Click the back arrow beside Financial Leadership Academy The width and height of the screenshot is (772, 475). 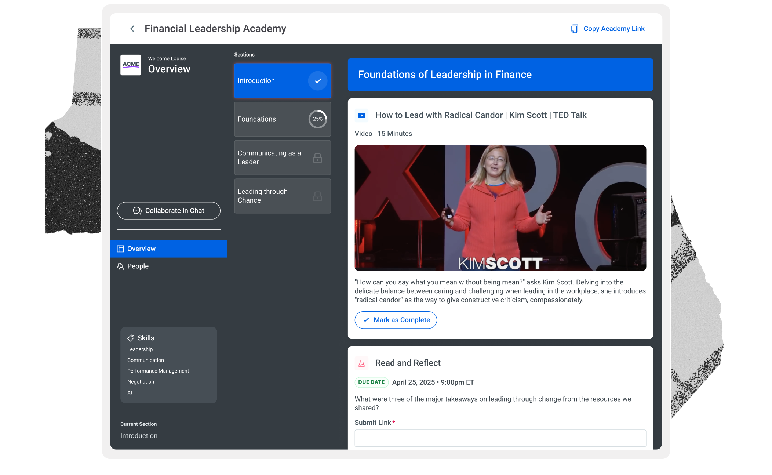(132, 29)
